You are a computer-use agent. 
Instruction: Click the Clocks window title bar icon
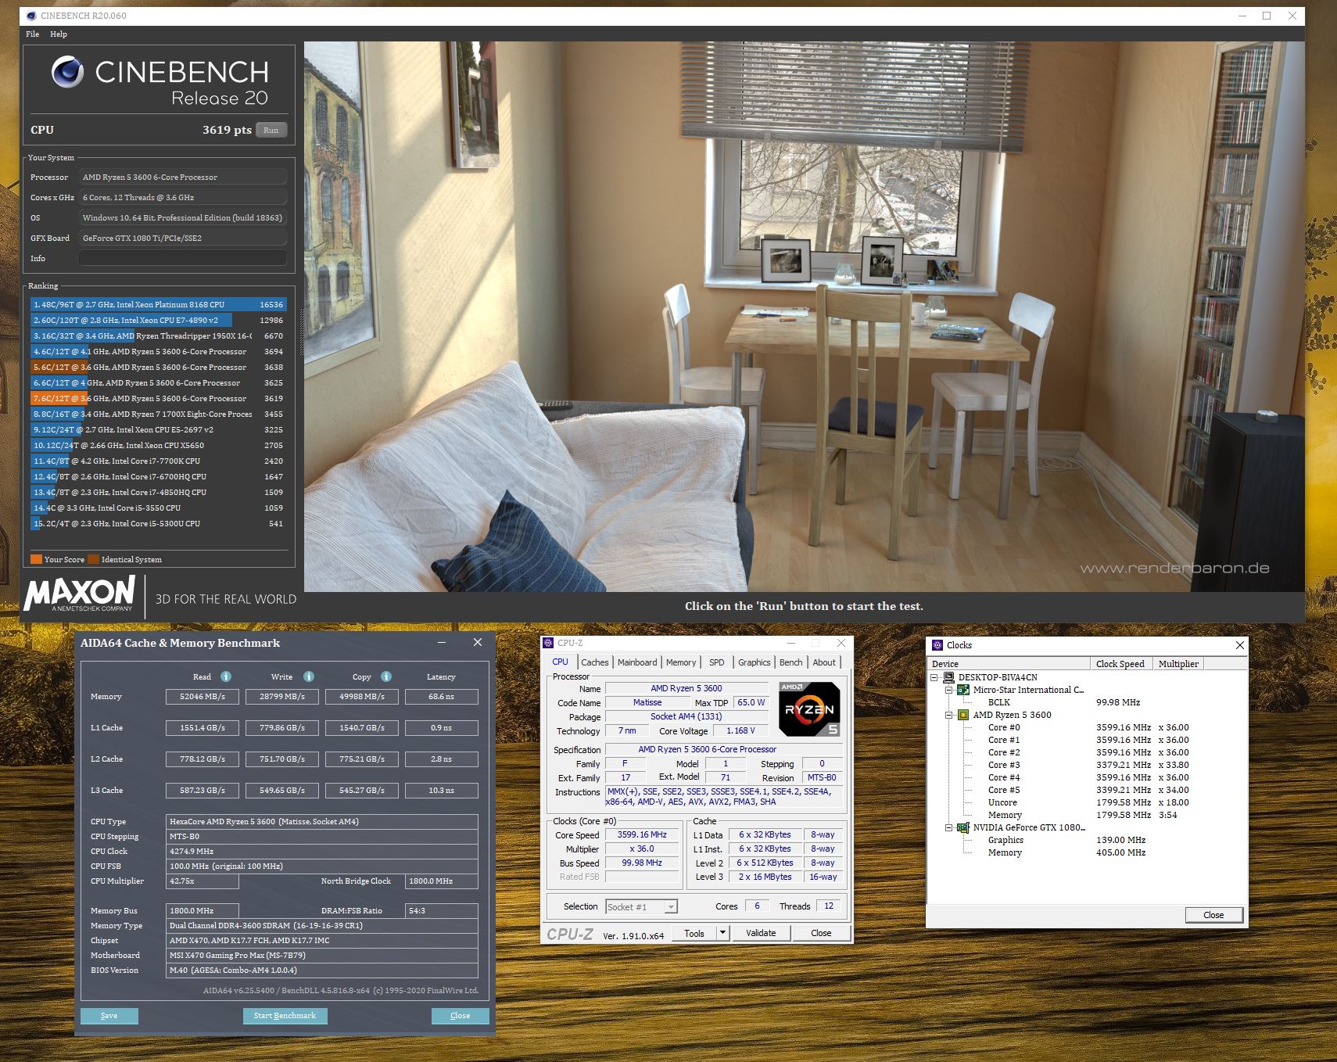point(937,645)
